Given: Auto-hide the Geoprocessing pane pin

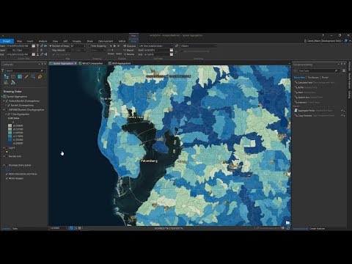Looking at the screenshot, I should tap(342, 64).
